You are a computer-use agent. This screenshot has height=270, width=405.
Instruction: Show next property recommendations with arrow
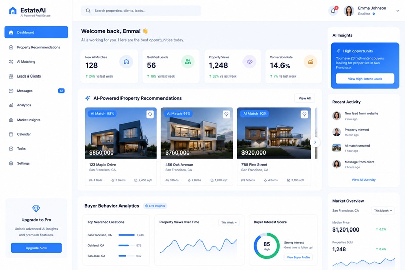click(x=315, y=142)
